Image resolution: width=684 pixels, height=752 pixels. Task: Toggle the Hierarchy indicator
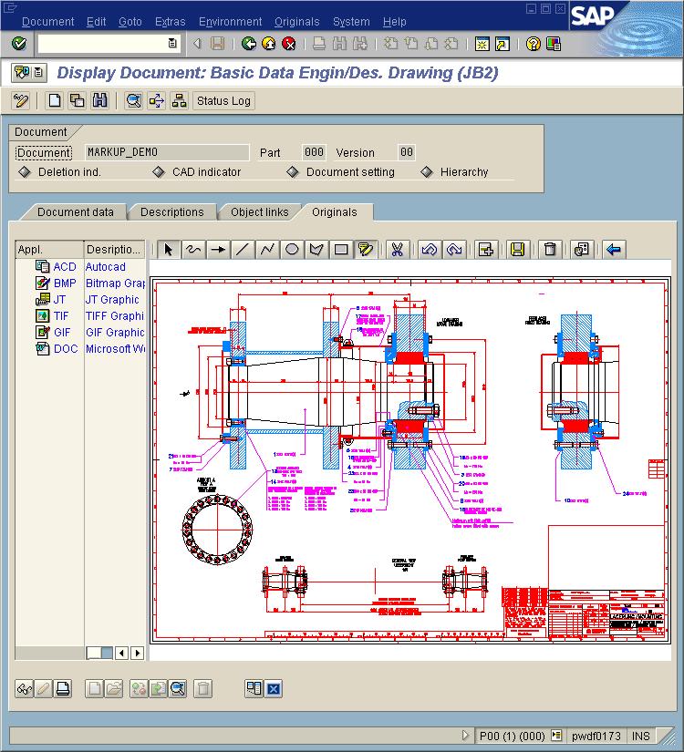(x=426, y=172)
